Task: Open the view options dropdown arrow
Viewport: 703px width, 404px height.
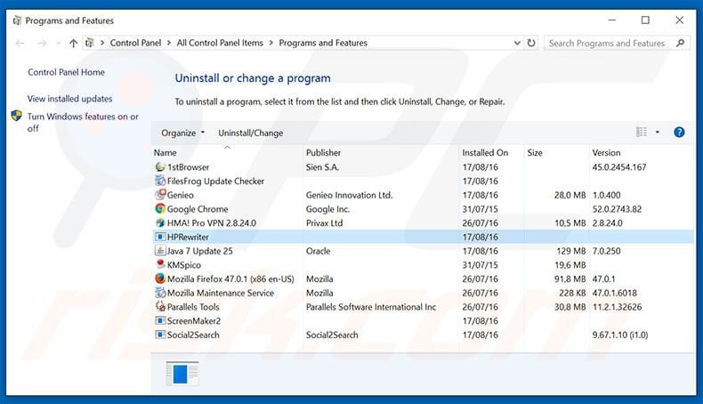Action: (658, 132)
